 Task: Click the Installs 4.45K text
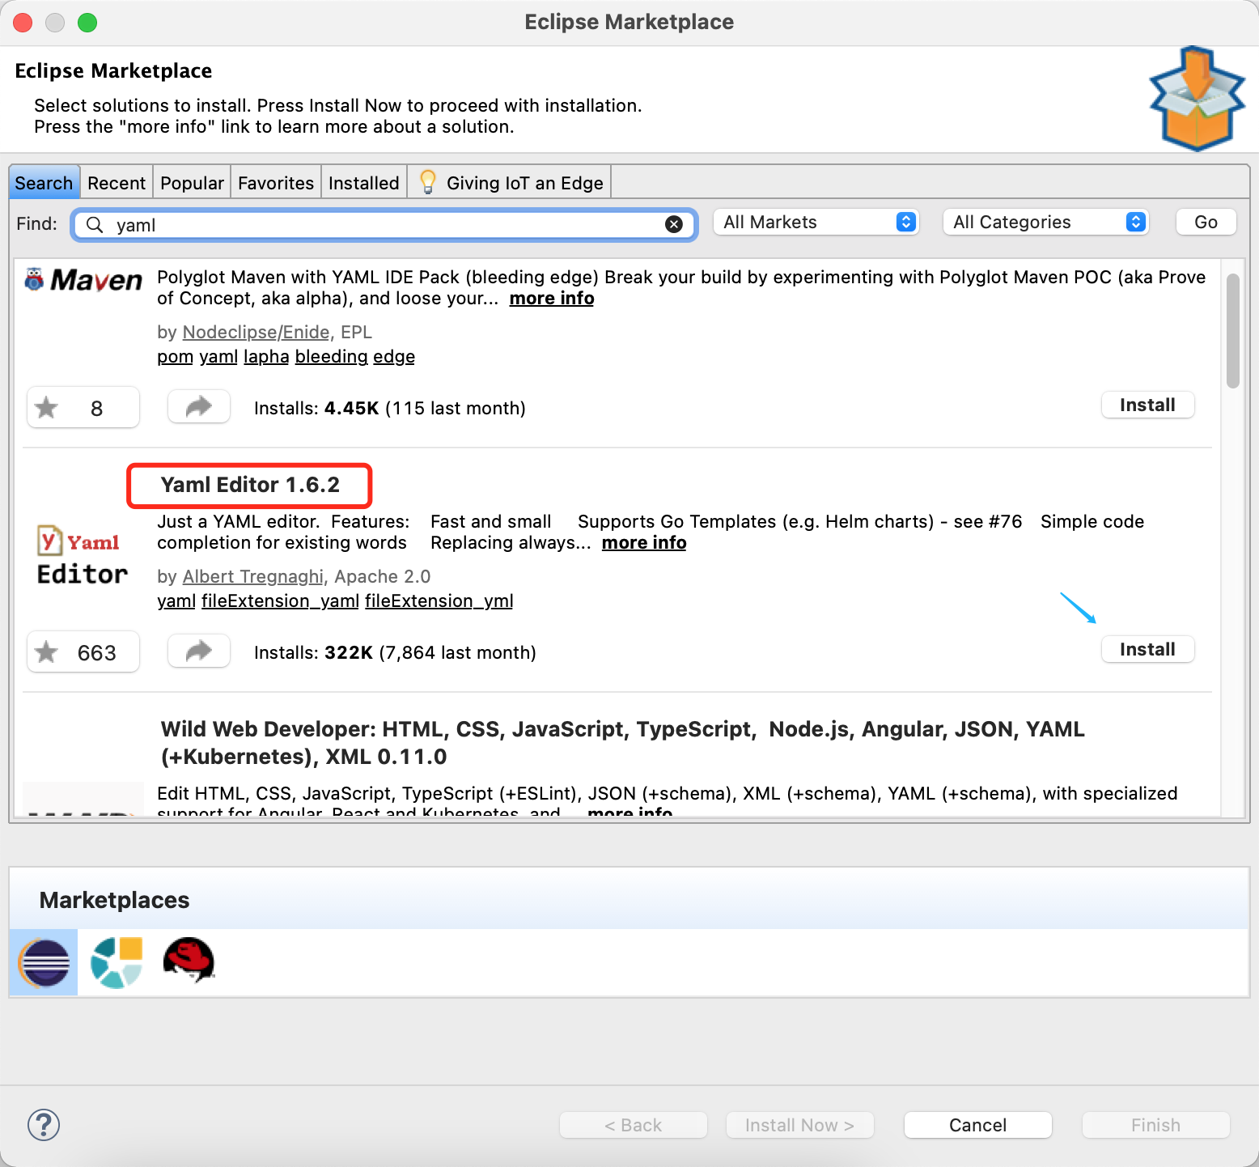pyautogui.click(x=390, y=408)
